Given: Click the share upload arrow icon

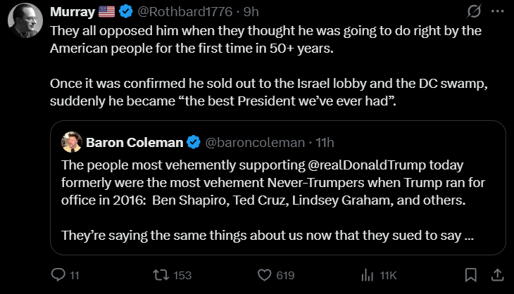Looking at the screenshot, I should (x=496, y=275).
